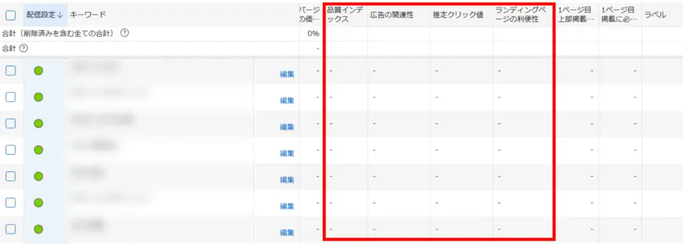The image size is (683, 244).
Task: Check the fifth keyword row checkbox
Action: pyautogui.click(x=11, y=176)
